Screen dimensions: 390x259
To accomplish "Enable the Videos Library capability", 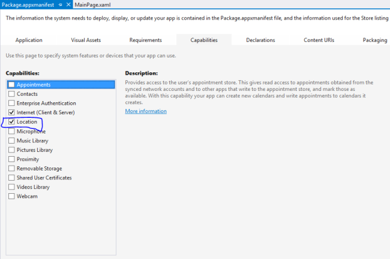I will tap(11, 187).
